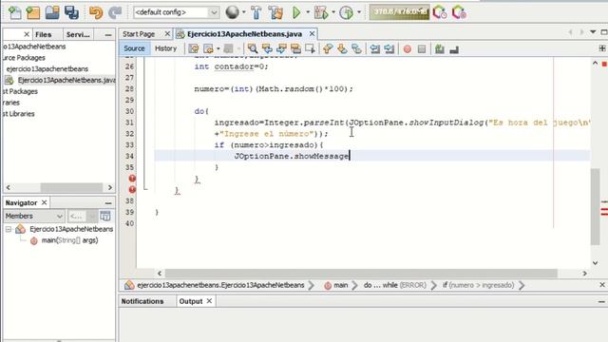
Task: Click the Shift Line Left icon
Action: pos(374,48)
